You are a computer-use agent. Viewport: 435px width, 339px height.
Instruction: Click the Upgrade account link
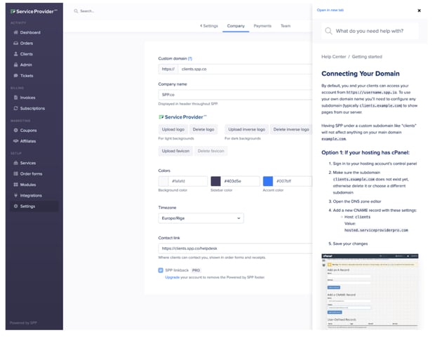pyautogui.click(x=173, y=277)
